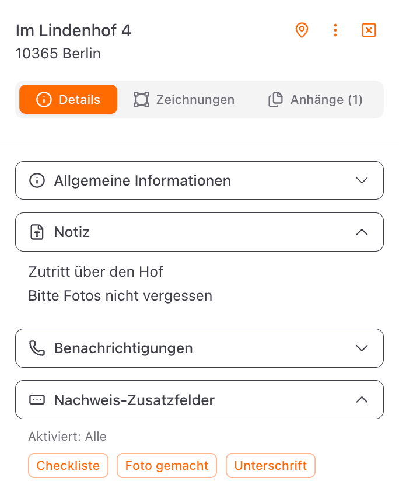Toggle the Unterschrift field chip

pos(270,465)
